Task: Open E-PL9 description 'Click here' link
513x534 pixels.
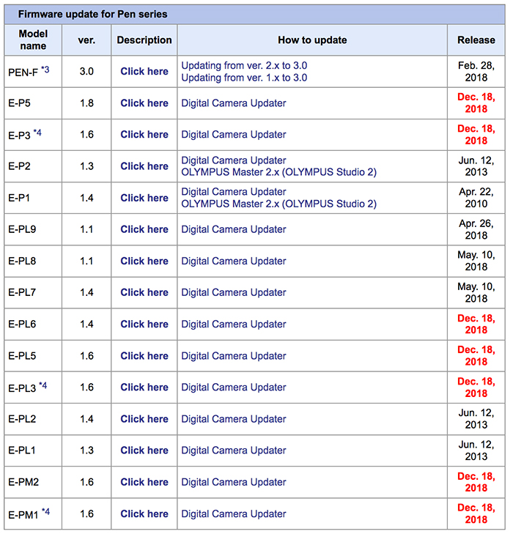Action: coord(144,229)
